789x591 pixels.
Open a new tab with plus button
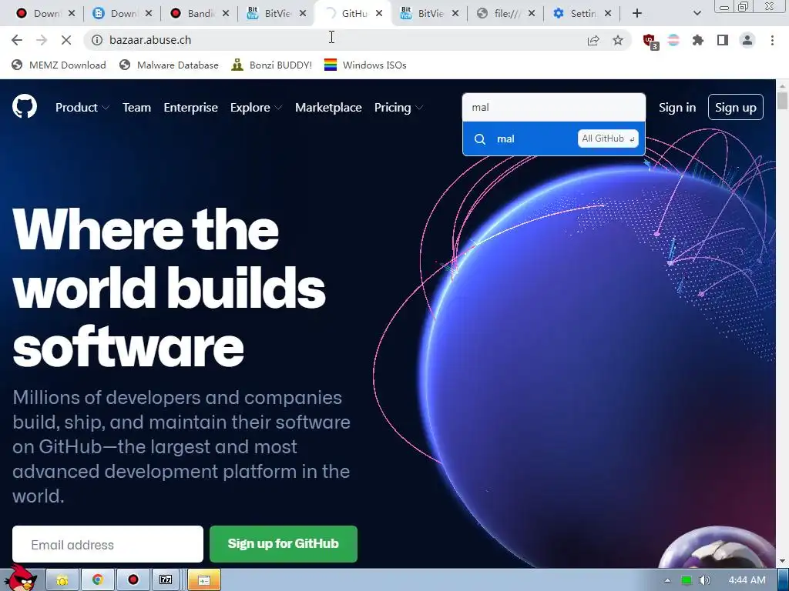637,14
